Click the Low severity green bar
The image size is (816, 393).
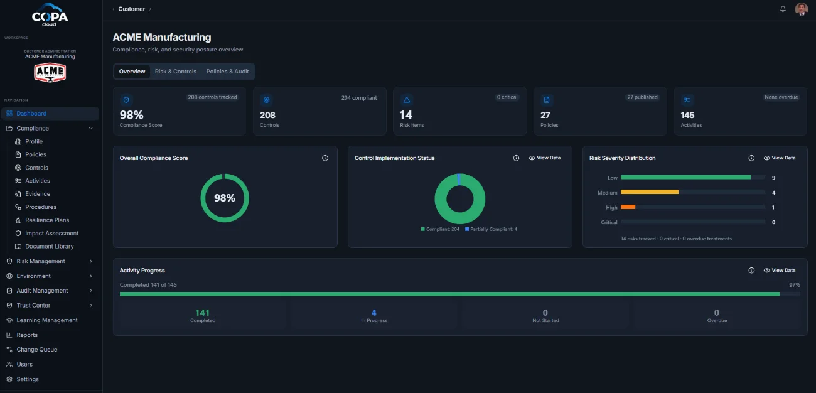685,178
